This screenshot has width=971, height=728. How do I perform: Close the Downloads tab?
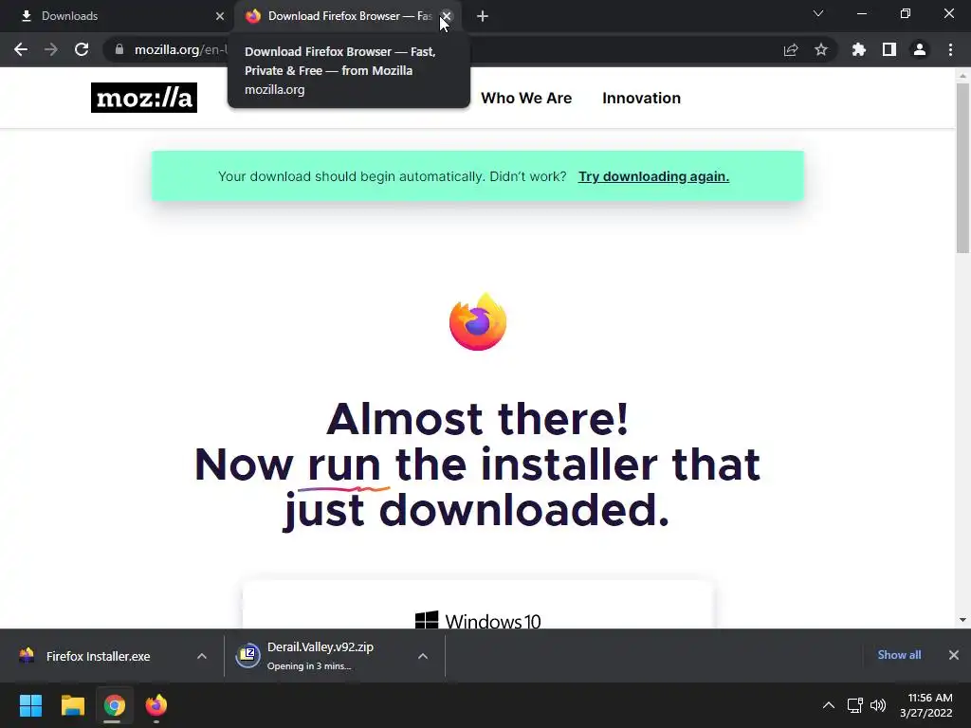tap(220, 16)
